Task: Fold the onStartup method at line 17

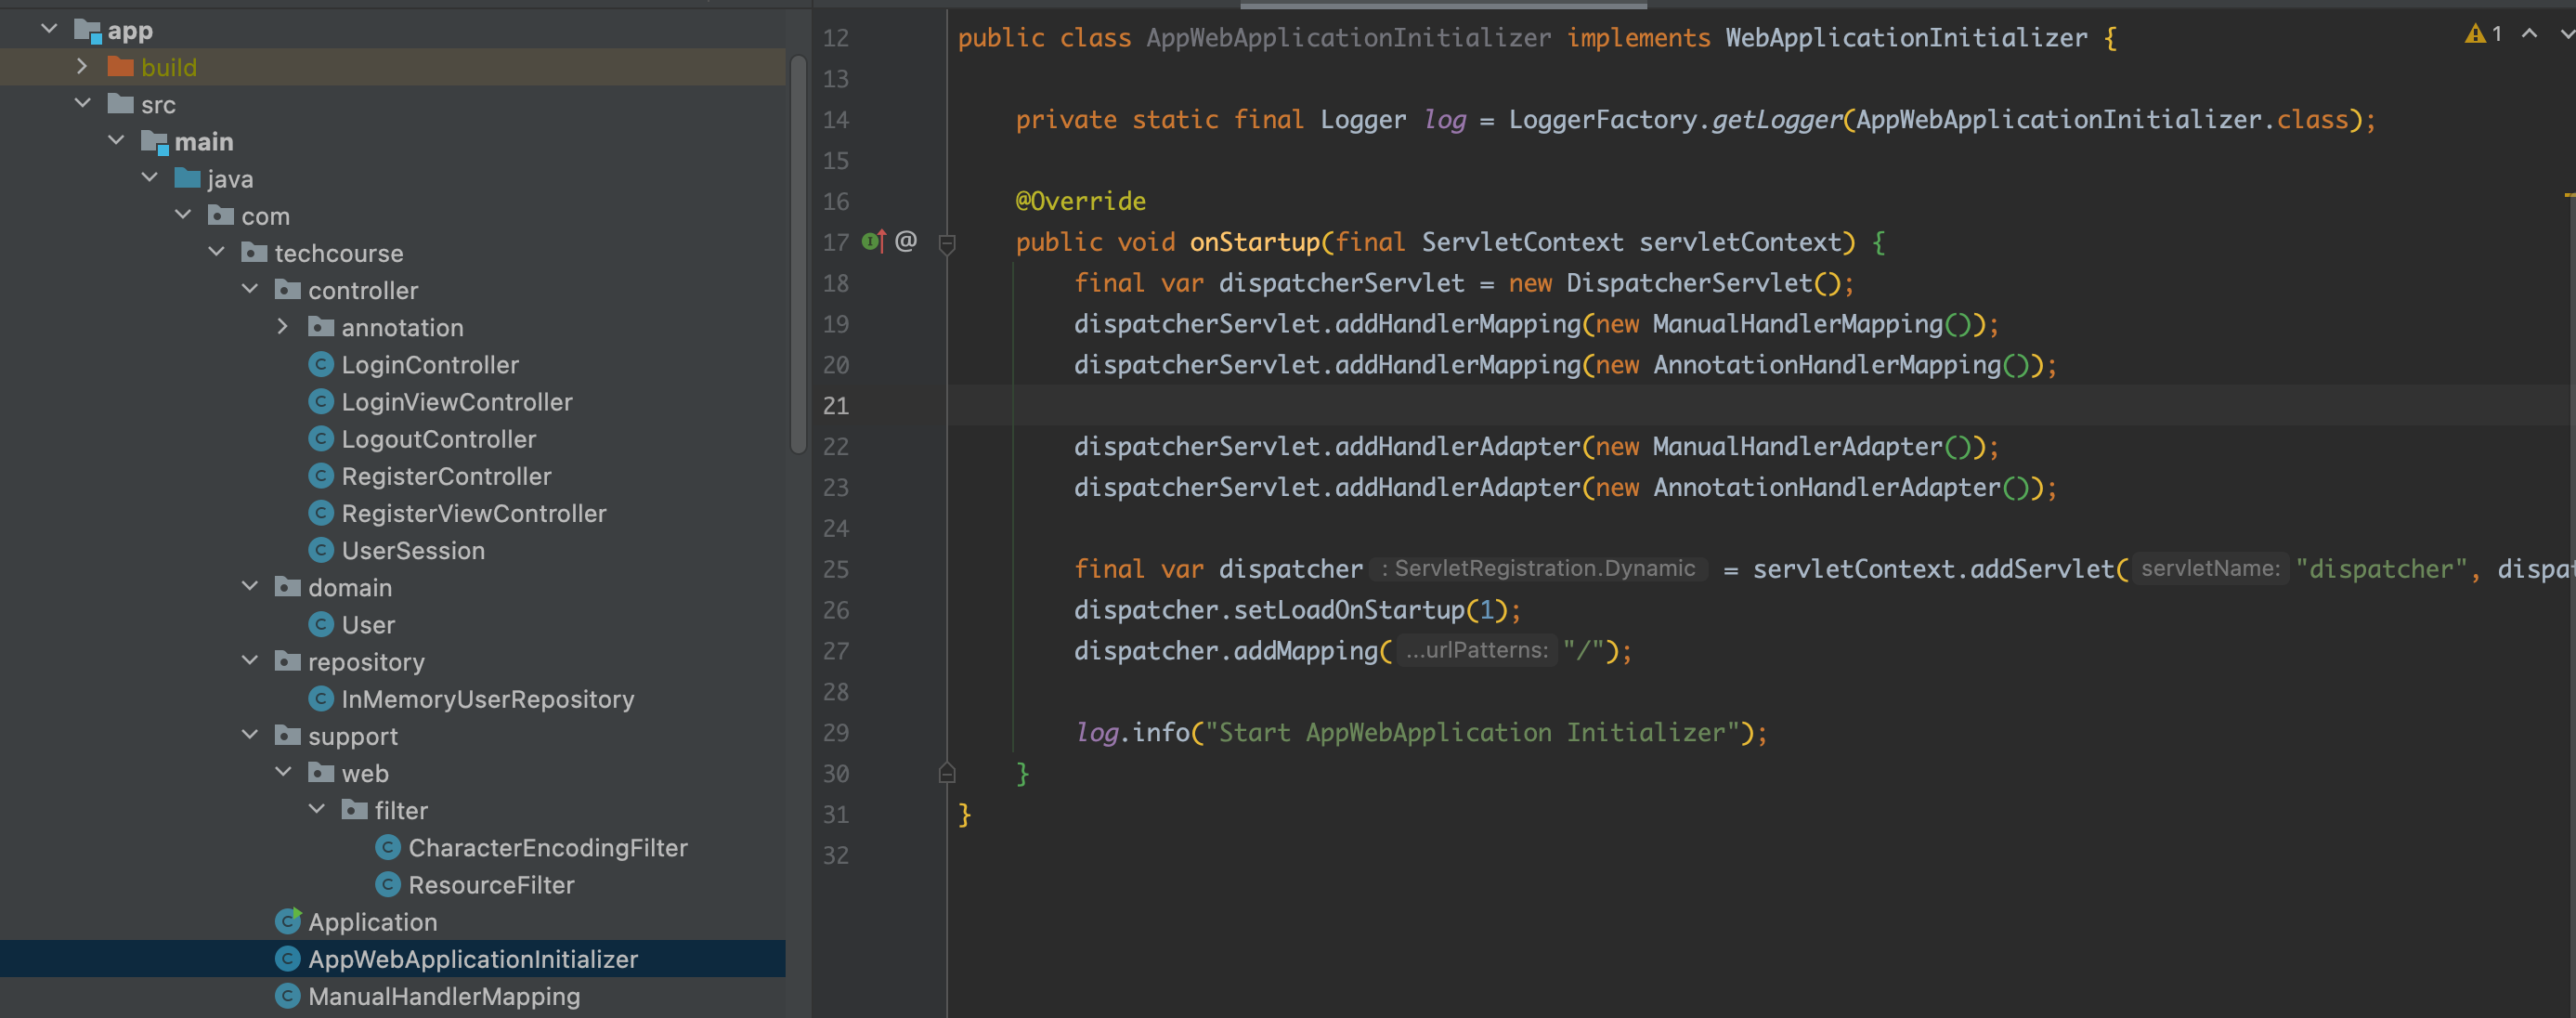Action: 947,242
